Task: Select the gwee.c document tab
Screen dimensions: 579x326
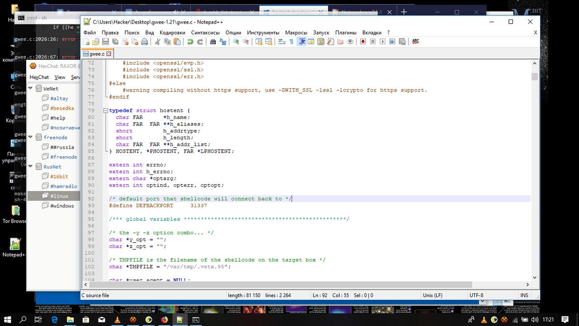Action: coord(97,54)
